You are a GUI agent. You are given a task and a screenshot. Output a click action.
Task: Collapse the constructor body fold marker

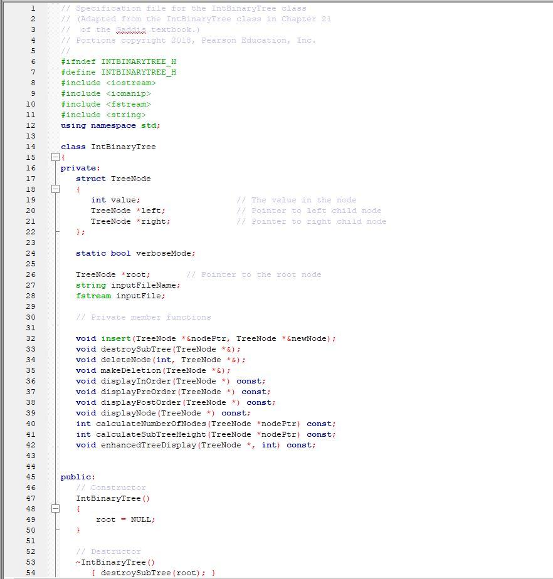coord(55,509)
